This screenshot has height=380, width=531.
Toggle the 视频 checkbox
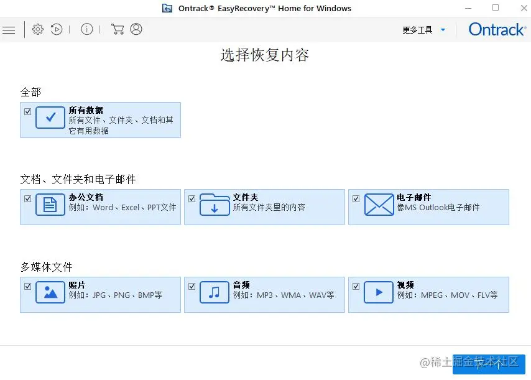pyautogui.click(x=356, y=286)
